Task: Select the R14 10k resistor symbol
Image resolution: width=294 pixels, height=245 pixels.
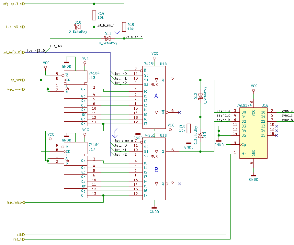Action: click(94, 15)
